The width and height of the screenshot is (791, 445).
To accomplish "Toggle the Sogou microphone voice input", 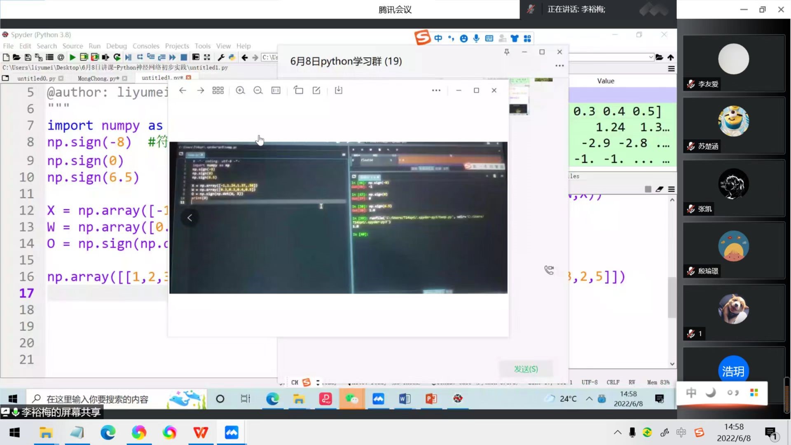I will tap(476, 38).
